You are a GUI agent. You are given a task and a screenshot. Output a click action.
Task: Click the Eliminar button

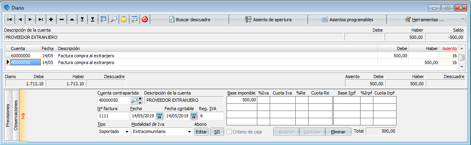pos(338,132)
